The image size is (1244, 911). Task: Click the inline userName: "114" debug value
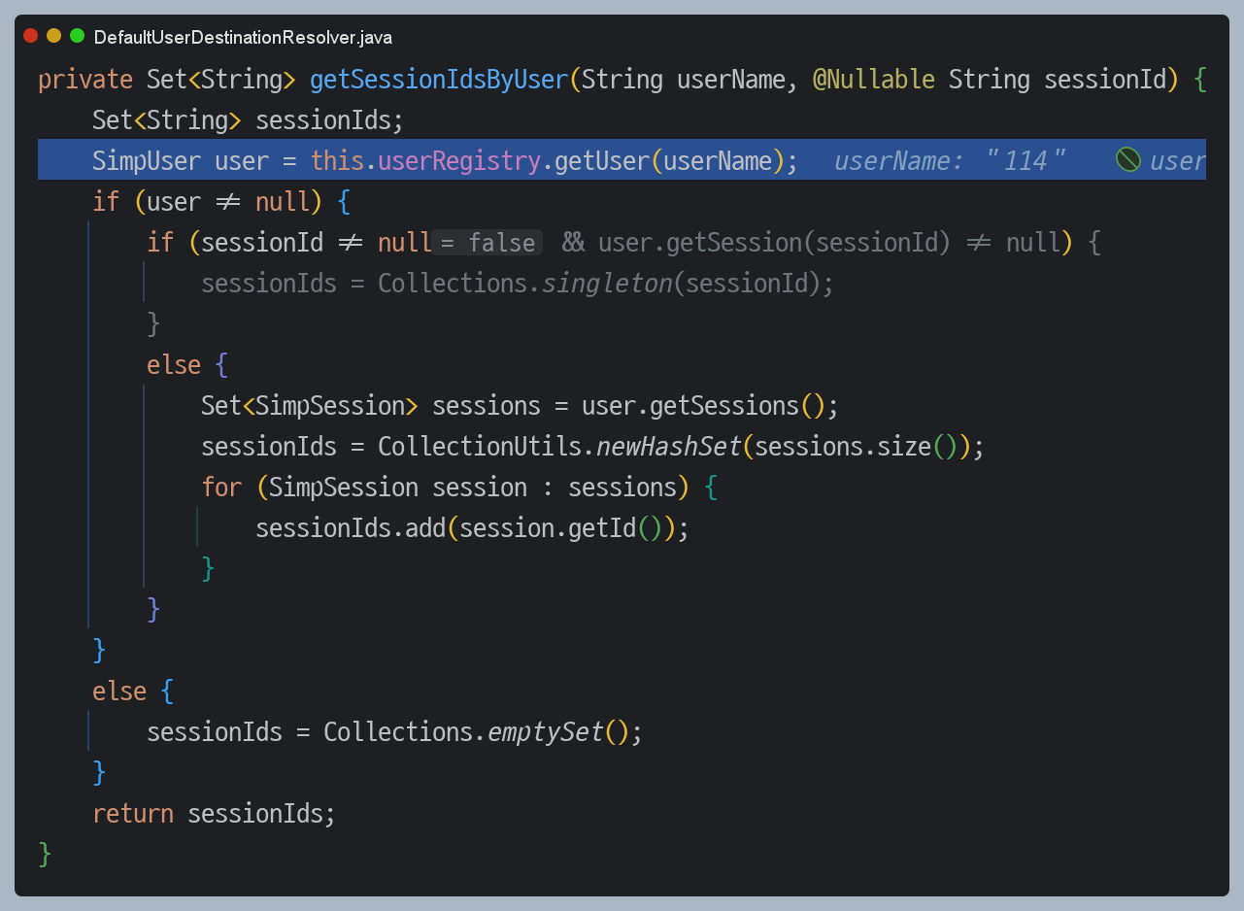pyautogui.click(x=950, y=160)
